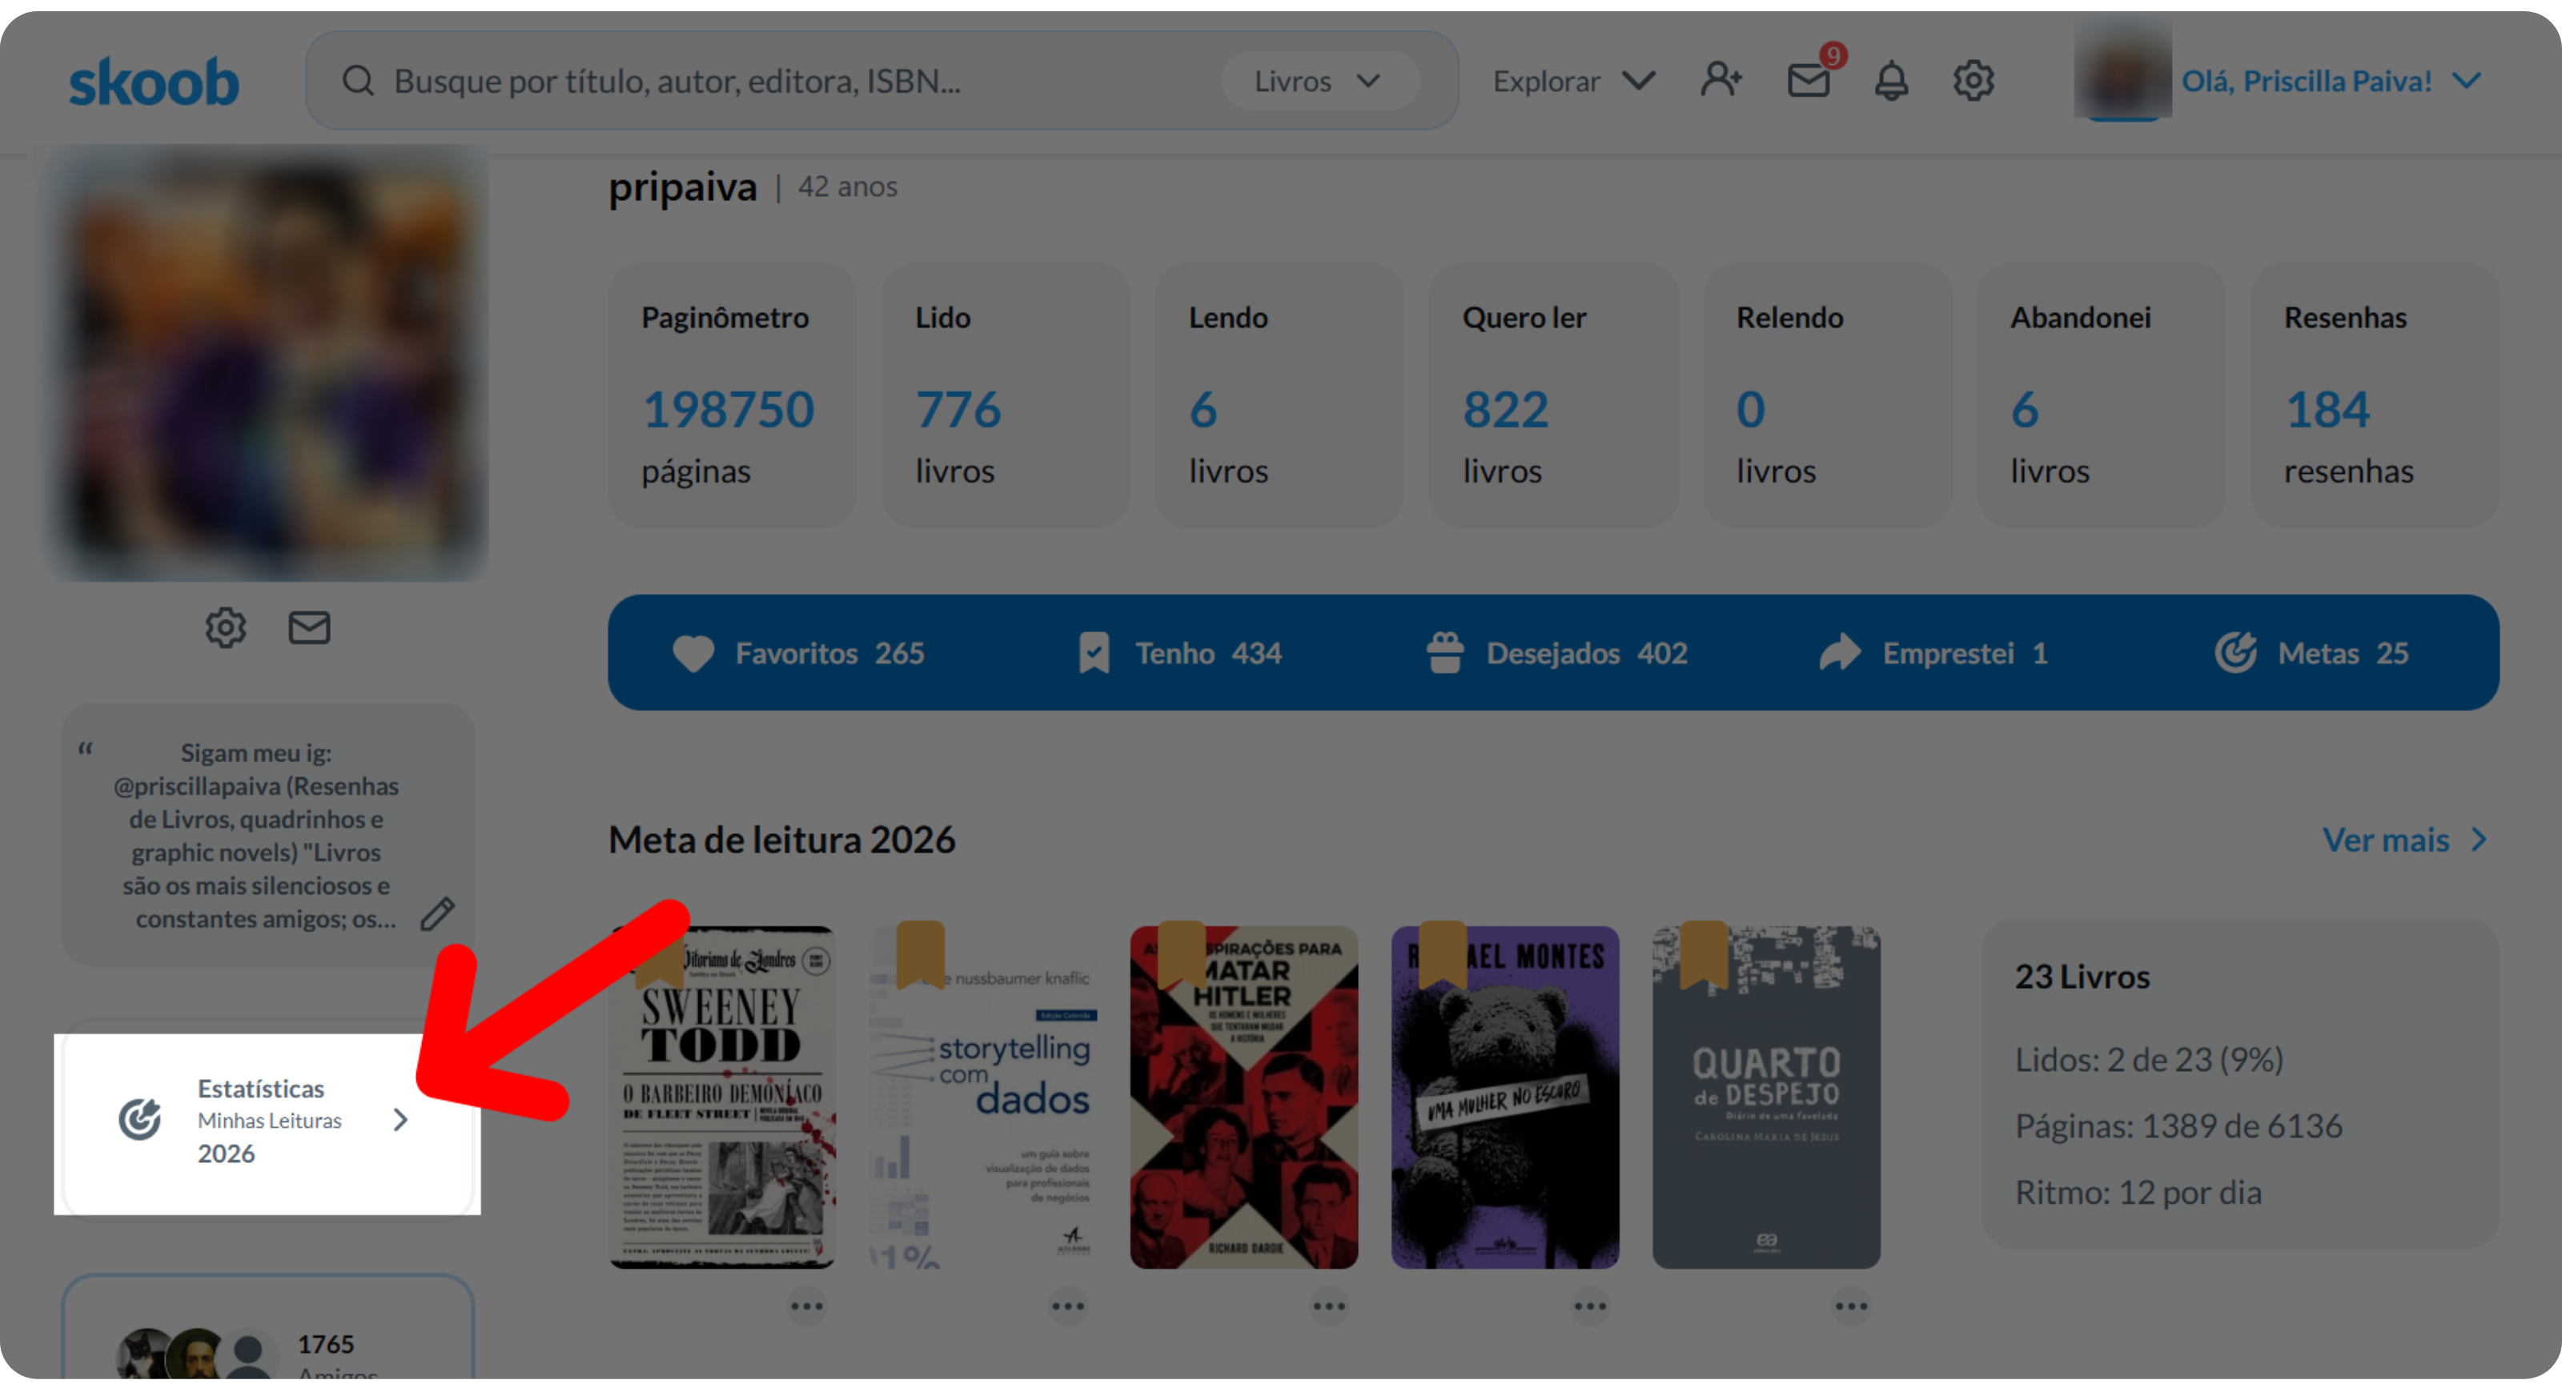Open the messages envelope icon in header
Screen dimensions: 2562x1388
[x=1808, y=81]
